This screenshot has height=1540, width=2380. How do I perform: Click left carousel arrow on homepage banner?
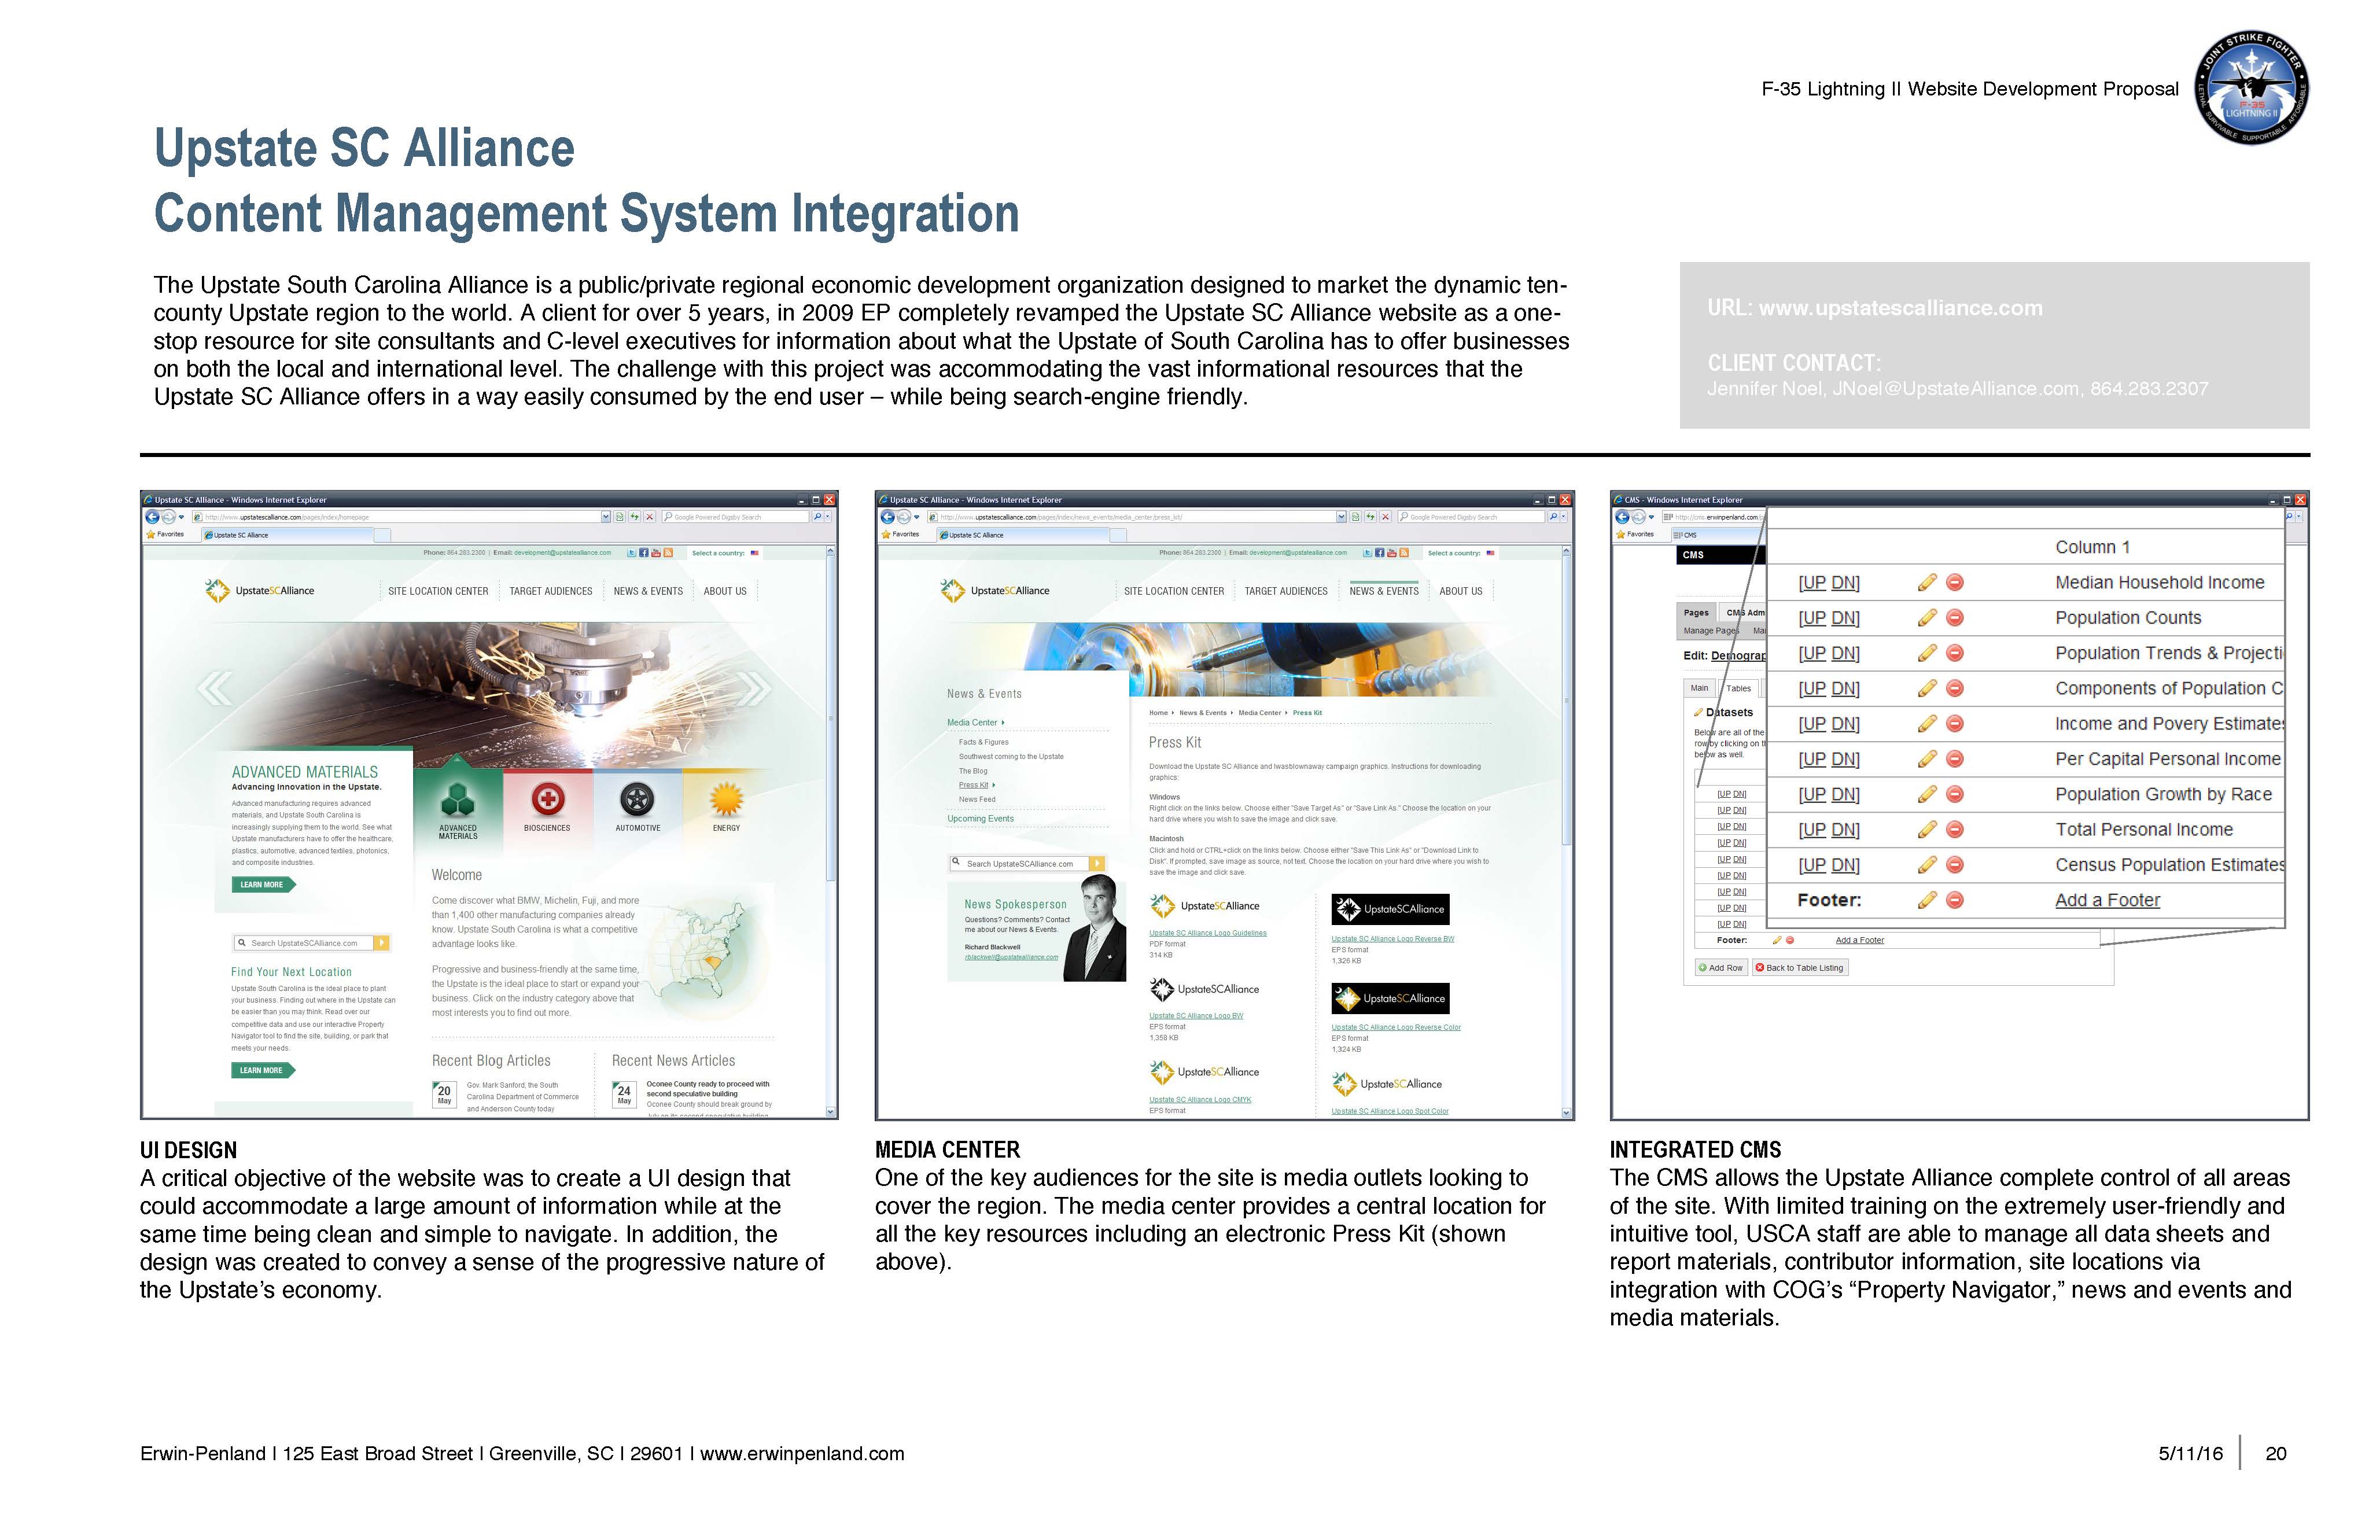pyautogui.click(x=215, y=688)
